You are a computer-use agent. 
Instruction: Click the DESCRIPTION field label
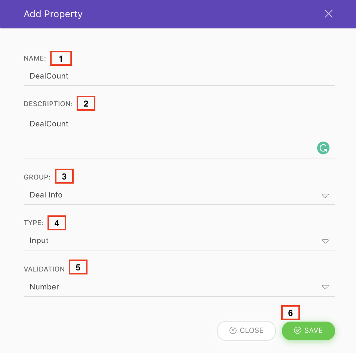(x=48, y=104)
